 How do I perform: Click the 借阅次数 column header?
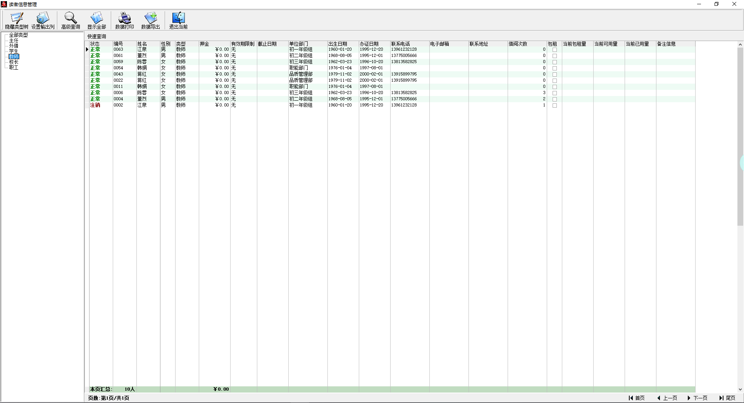(527, 44)
